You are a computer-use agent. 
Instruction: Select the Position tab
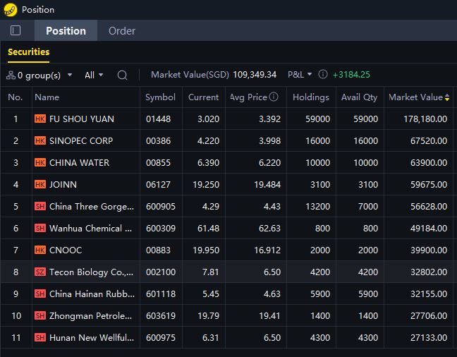[x=66, y=30]
